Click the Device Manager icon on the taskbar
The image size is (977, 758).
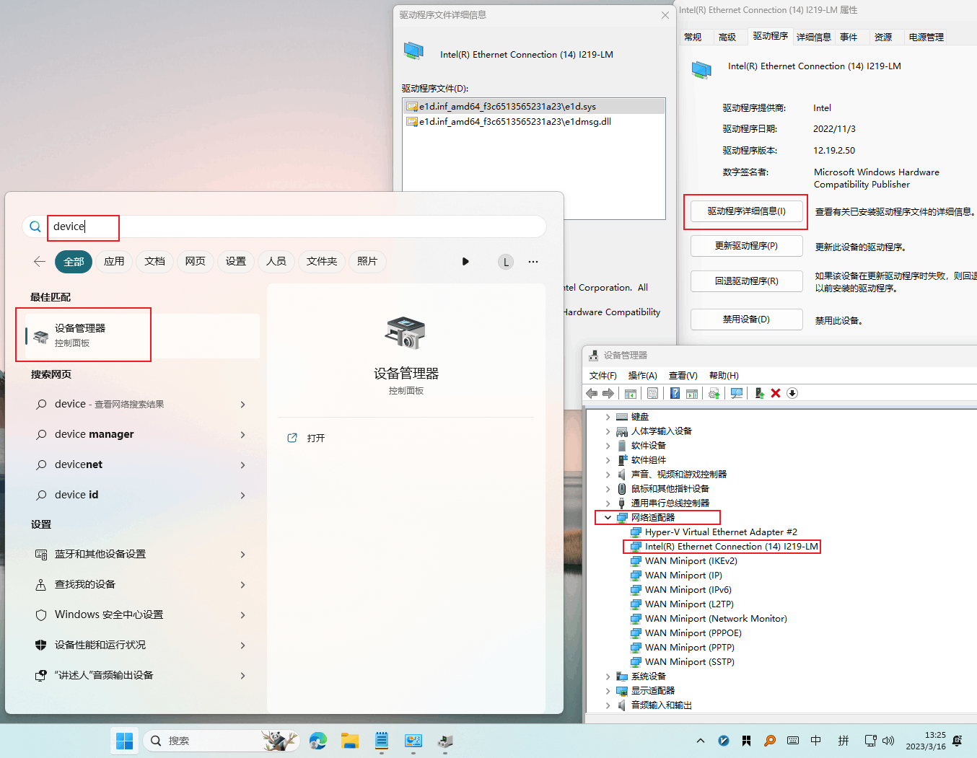[x=445, y=741]
